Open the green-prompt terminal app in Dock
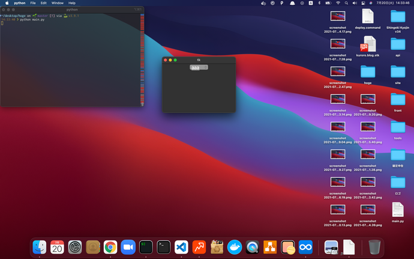This screenshot has width=414, height=259. 146,248
